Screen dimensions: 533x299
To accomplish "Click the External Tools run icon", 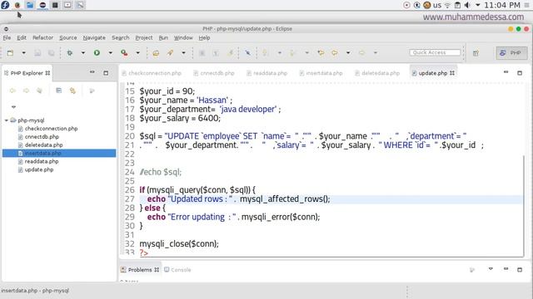I will [124, 53].
